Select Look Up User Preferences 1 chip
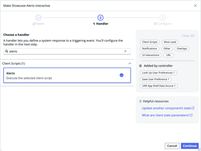Screen dimensions: 201x151 pos(158,73)
